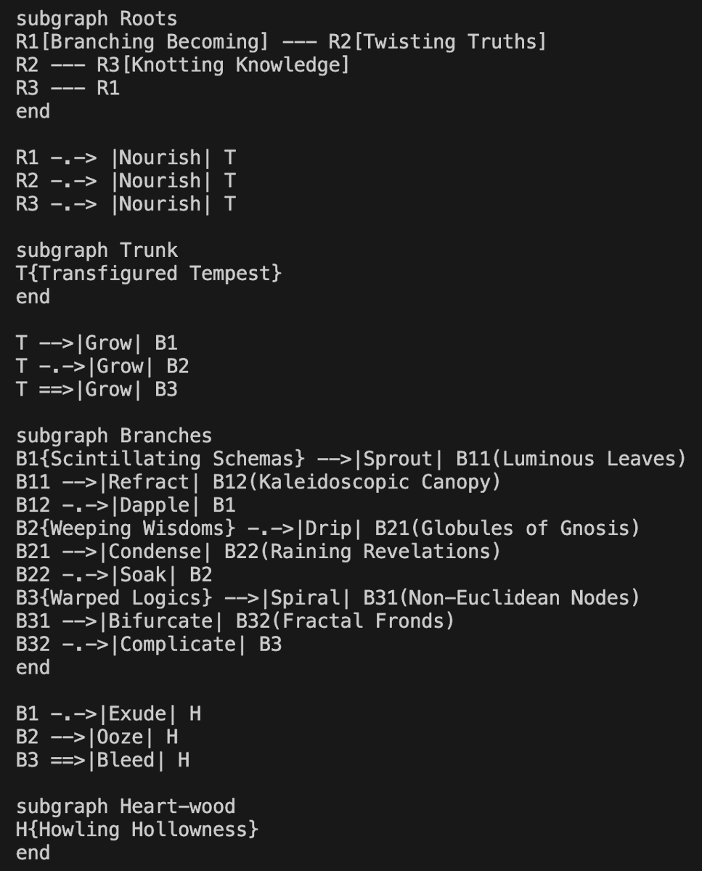
Task: Click the 'Complicate' edge label
Action: coord(178,645)
